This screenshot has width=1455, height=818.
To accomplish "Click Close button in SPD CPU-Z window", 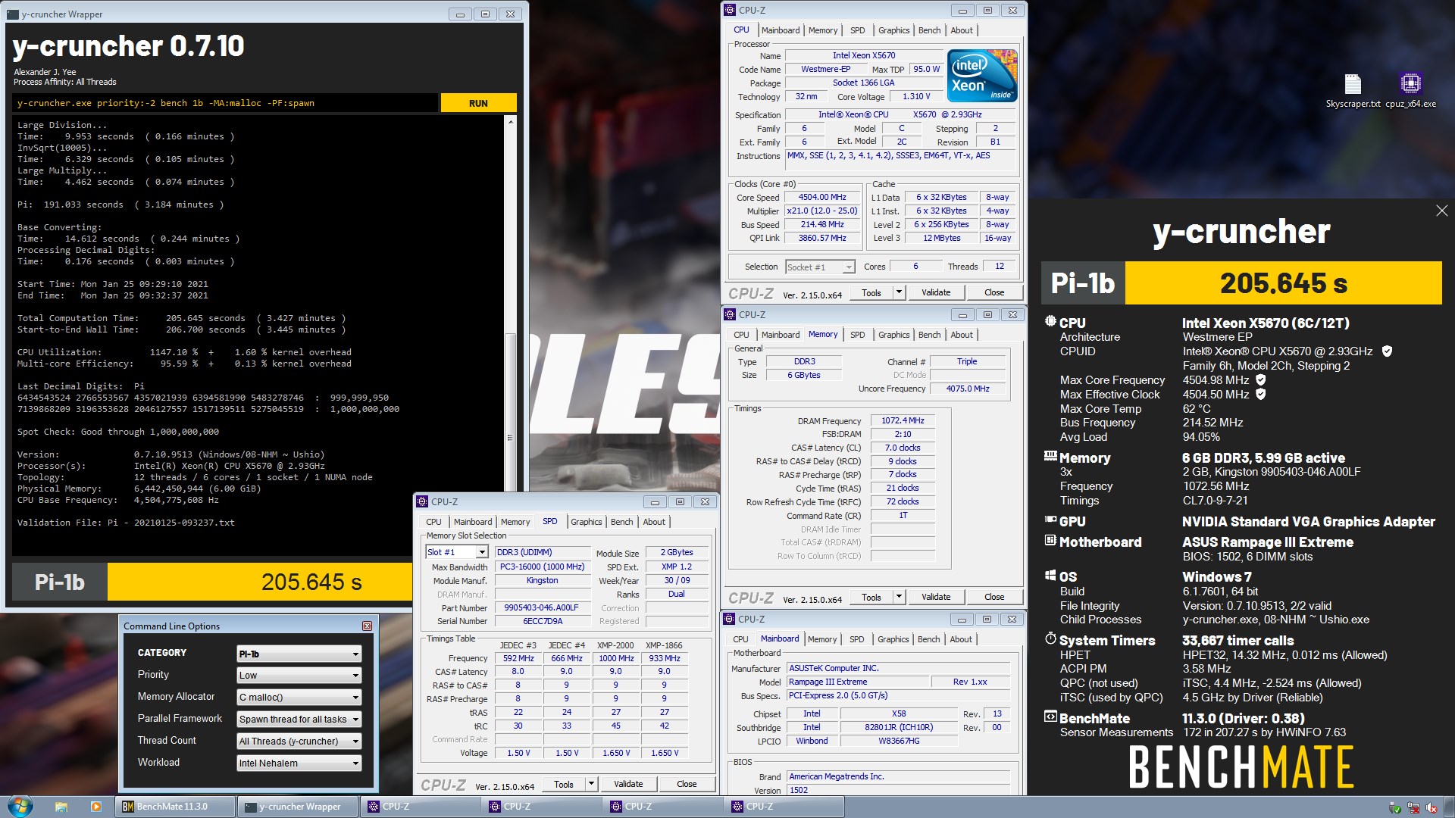I will (687, 784).
